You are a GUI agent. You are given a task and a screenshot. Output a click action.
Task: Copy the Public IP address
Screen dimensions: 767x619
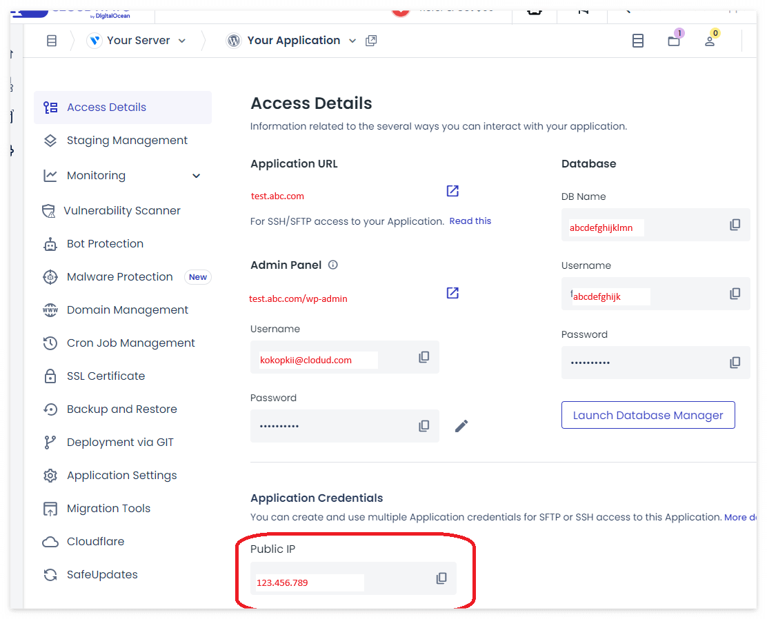(x=441, y=578)
